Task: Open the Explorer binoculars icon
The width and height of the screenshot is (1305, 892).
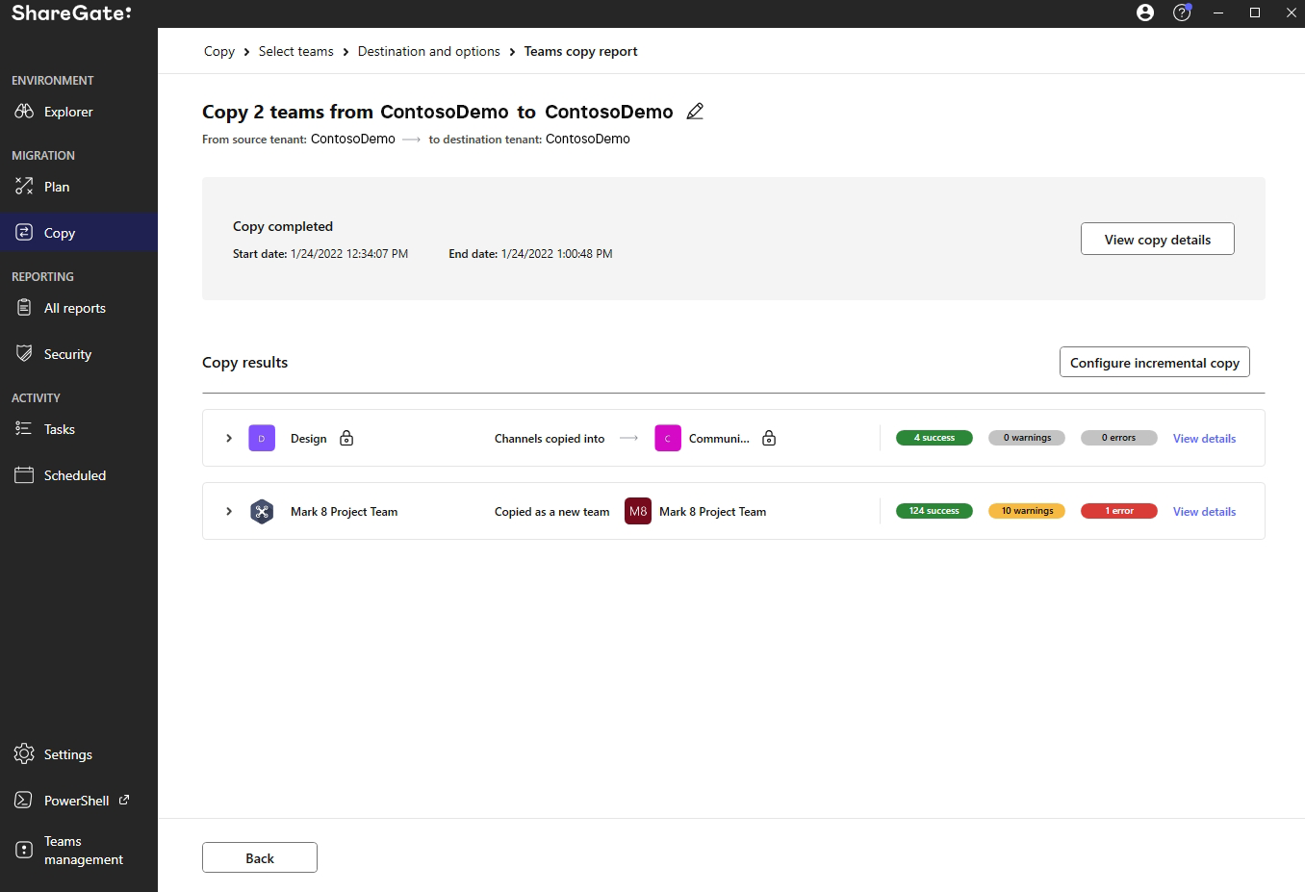Action: pos(24,112)
